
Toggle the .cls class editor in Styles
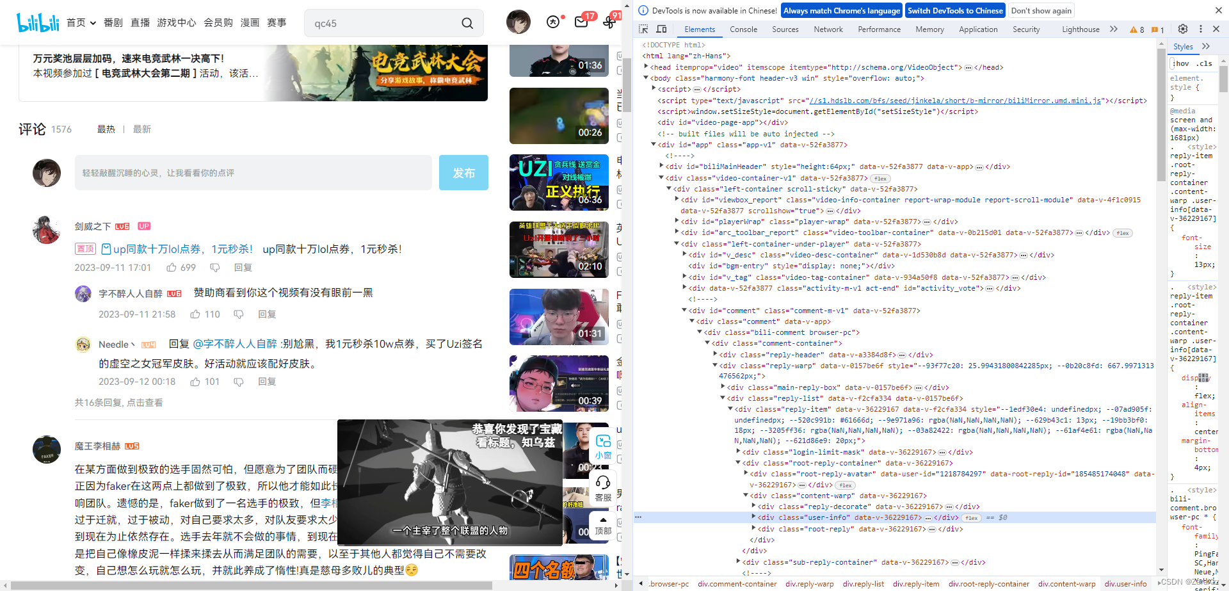1205,63
